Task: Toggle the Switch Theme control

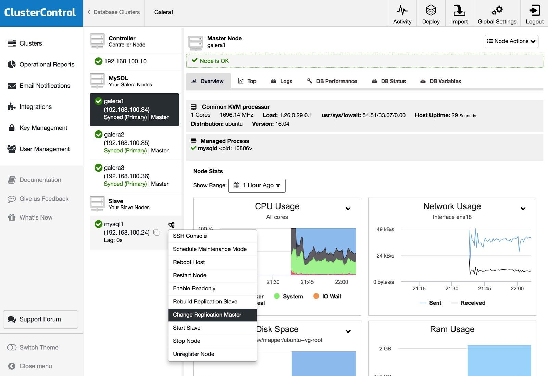Action: point(12,347)
